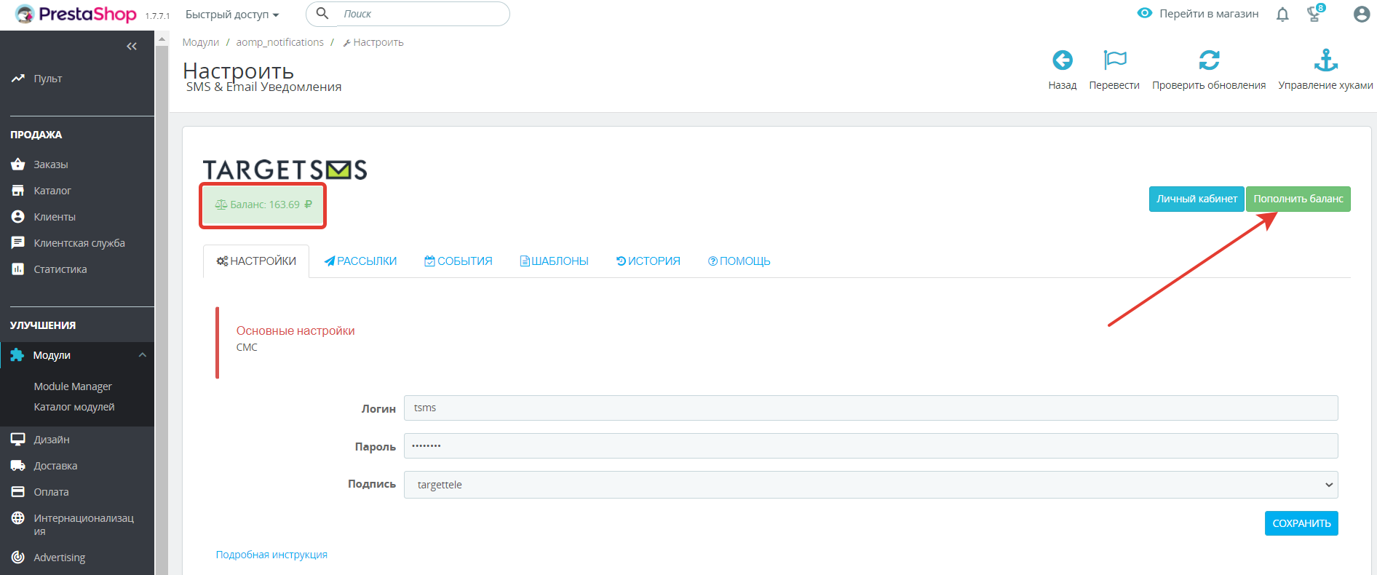The width and height of the screenshot is (1377, 575).
Task: Open Статистика in the sidebar
Action: click(60, 269)
